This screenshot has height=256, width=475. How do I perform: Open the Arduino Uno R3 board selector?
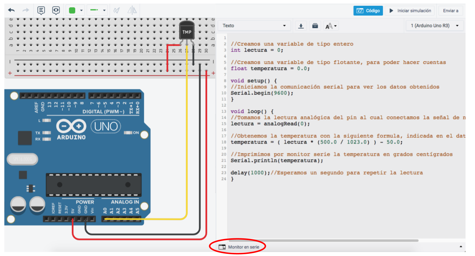434,26
